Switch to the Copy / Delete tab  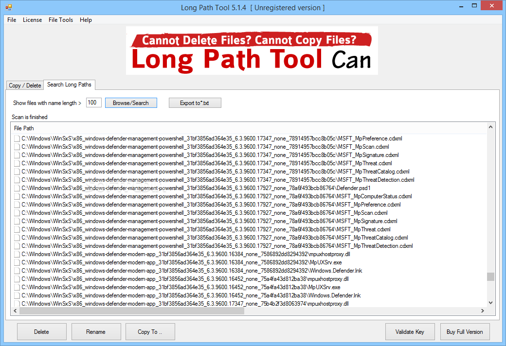click(x=25, y=86)
